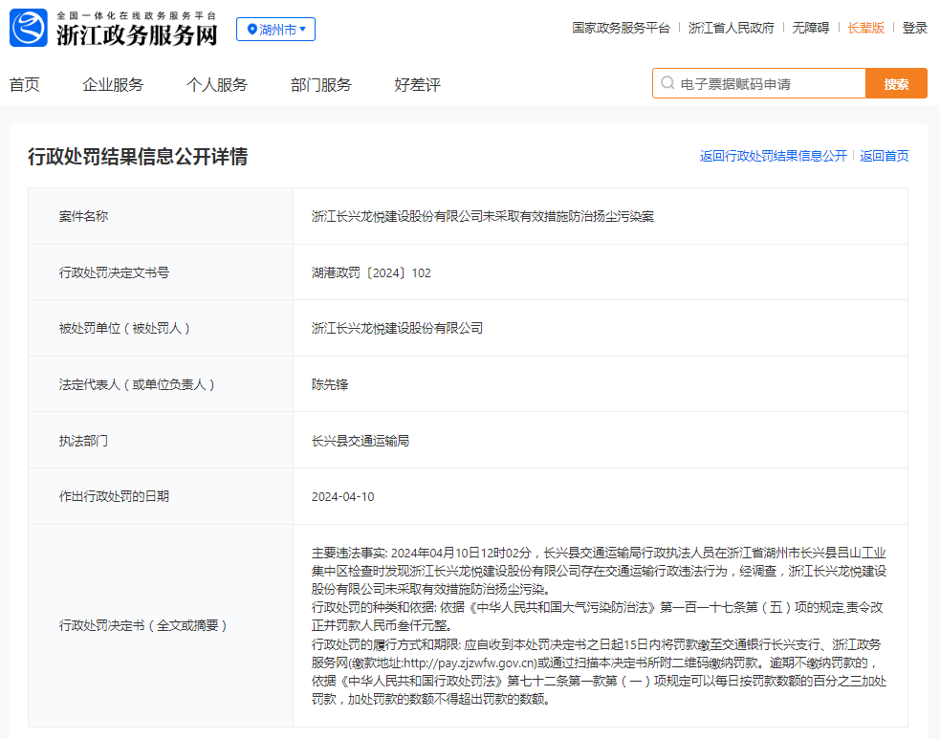Screen dimensions: 940x739
Task: Click the 案件名称 row label
Action: (x=83, y=216)
